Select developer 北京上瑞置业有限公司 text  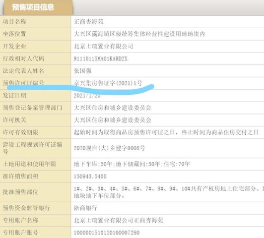103,46
